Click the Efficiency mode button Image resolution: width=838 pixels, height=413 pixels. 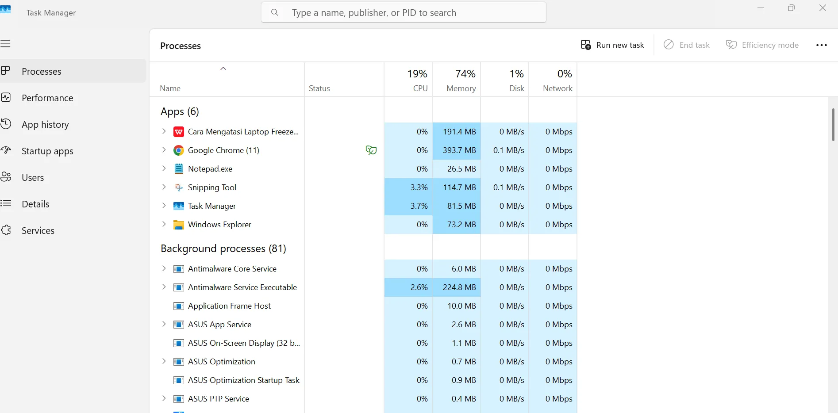(762, 45)
